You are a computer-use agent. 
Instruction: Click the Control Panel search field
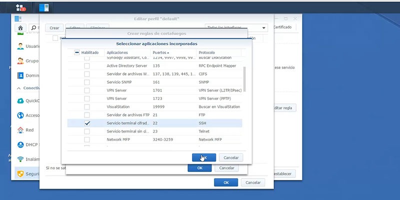click(x=34, y=28)
